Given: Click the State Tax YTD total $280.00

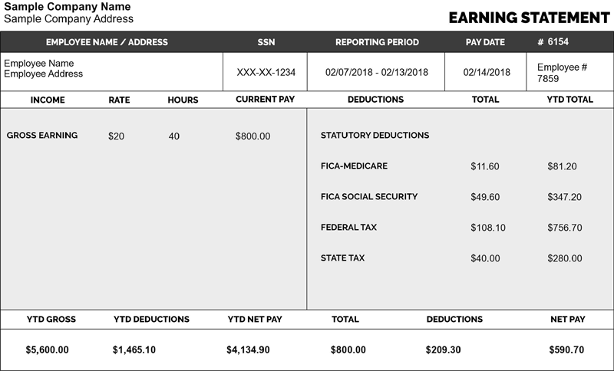Looking at the screenshot, I should pos(564,258).
